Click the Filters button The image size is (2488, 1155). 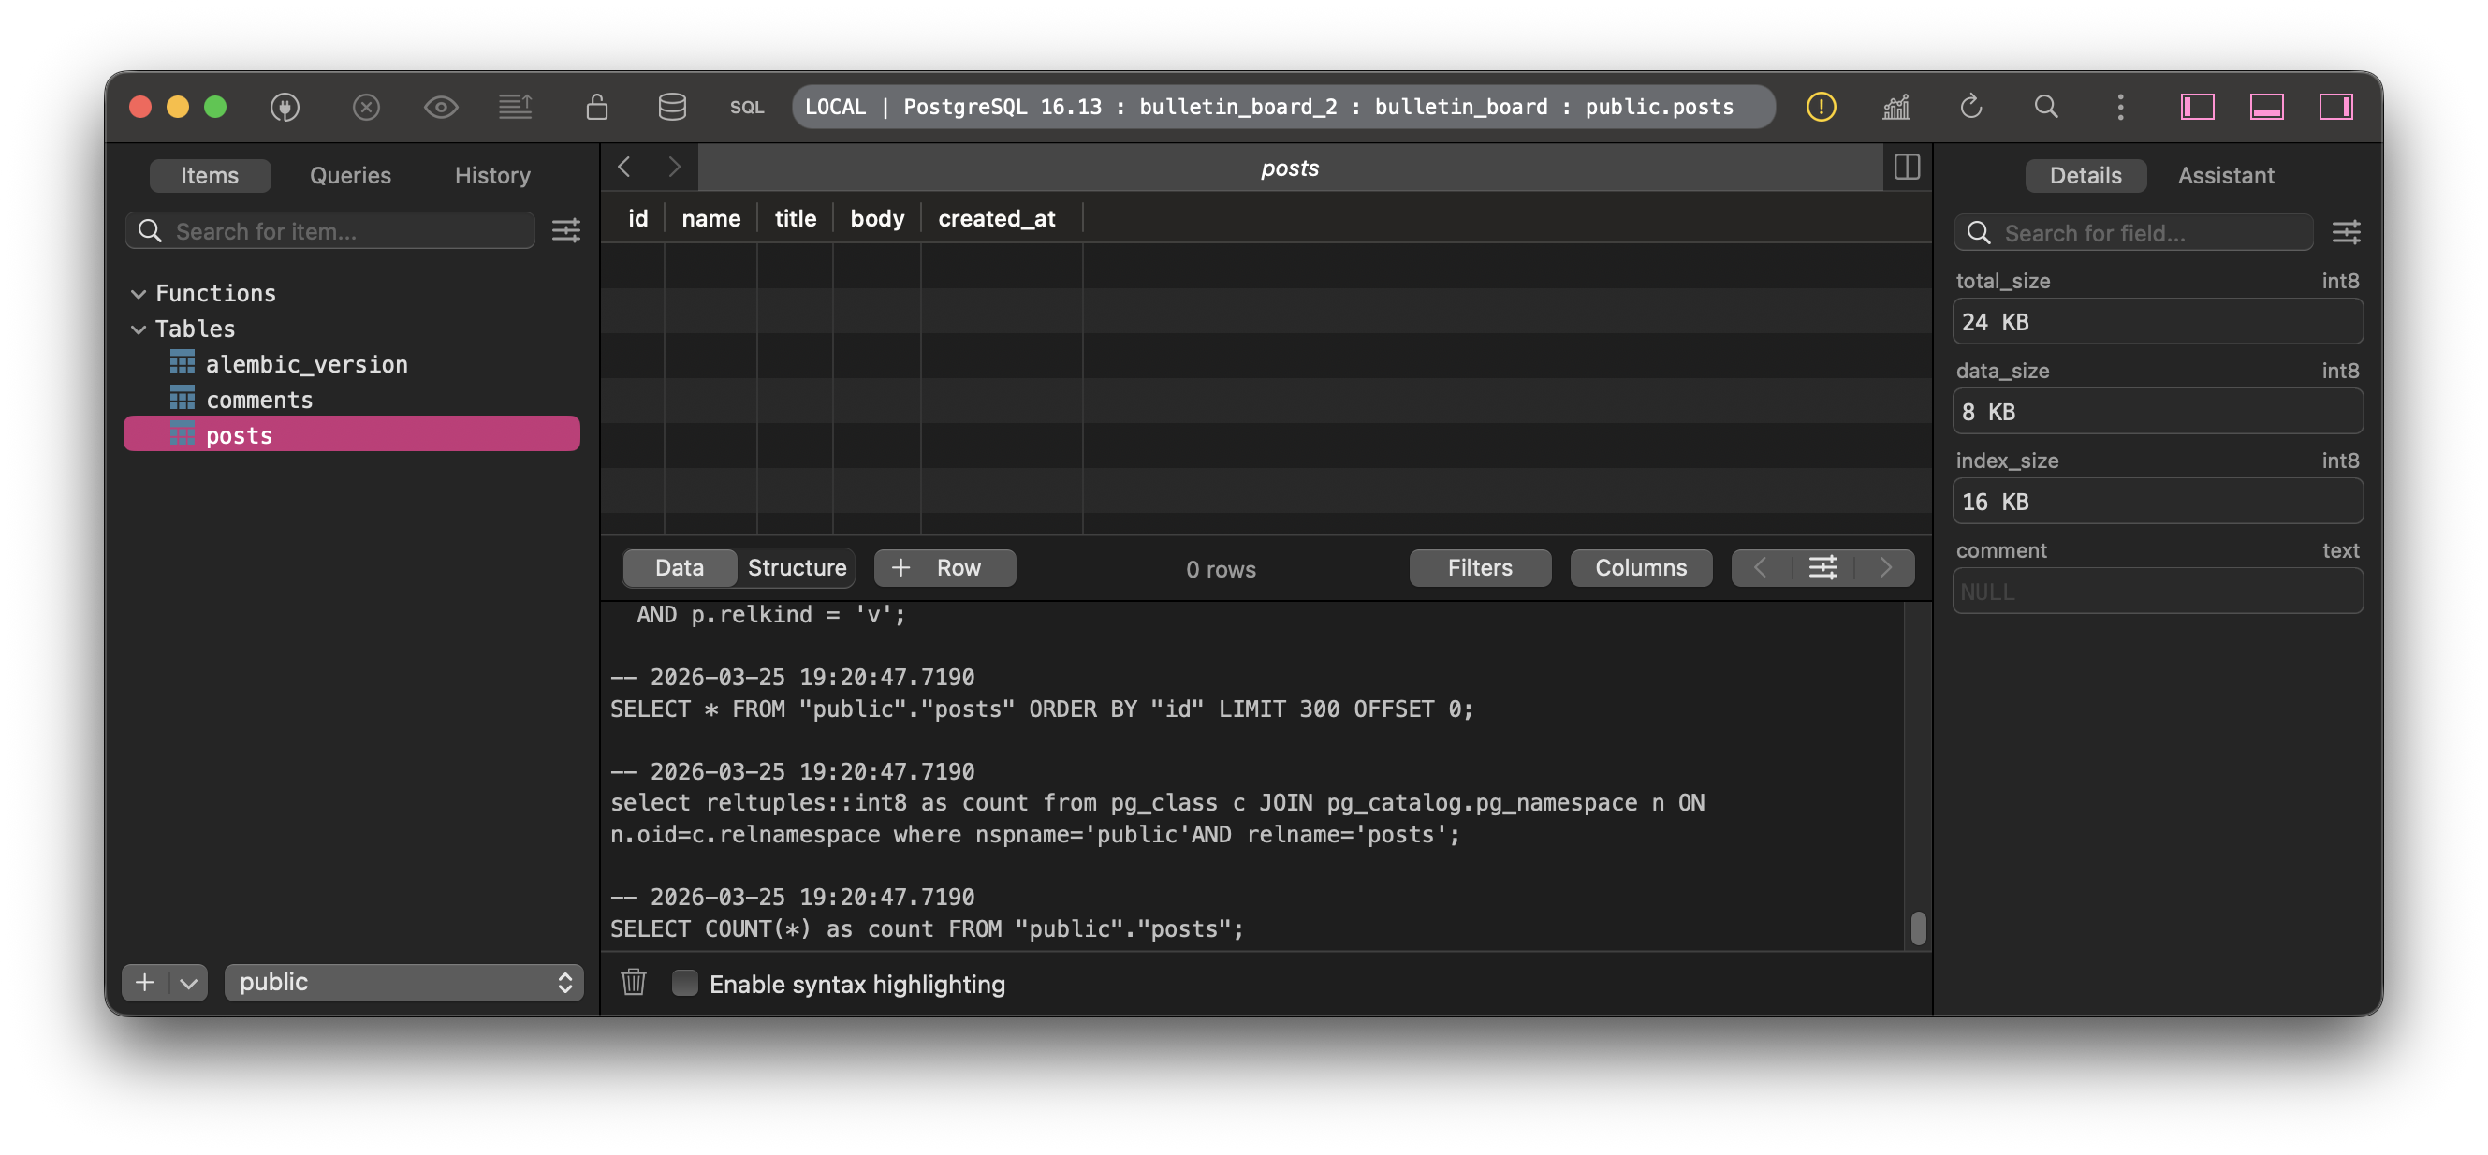(1479, 568)
